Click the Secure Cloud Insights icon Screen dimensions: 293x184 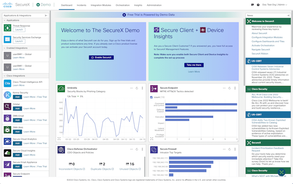point(7,153)
